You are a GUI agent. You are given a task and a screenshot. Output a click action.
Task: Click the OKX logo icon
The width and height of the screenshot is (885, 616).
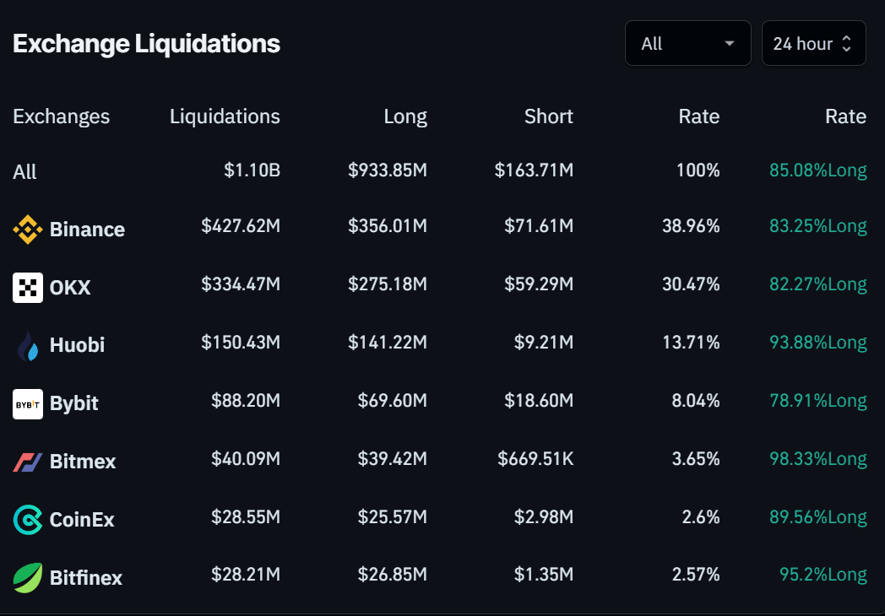[x=28, y=288]
